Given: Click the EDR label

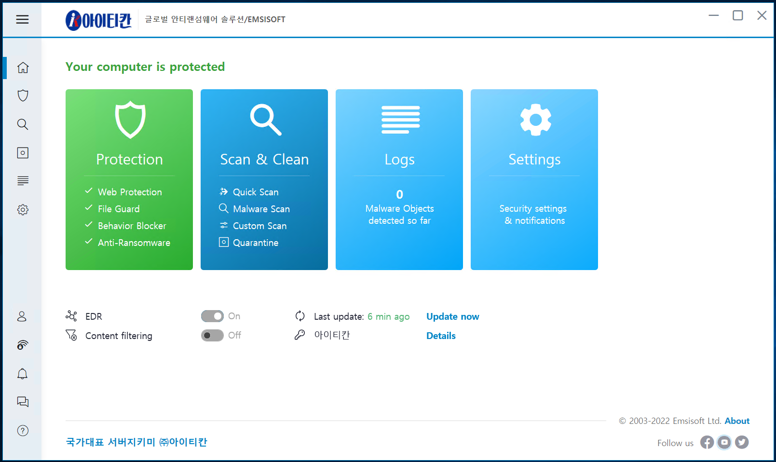Looking at the screenshot, I should tap(94, 316).
